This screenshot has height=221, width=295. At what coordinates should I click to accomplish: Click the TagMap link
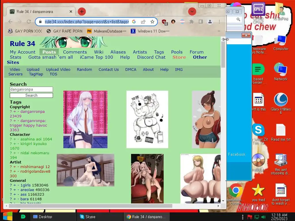click(x=36, y=74)
